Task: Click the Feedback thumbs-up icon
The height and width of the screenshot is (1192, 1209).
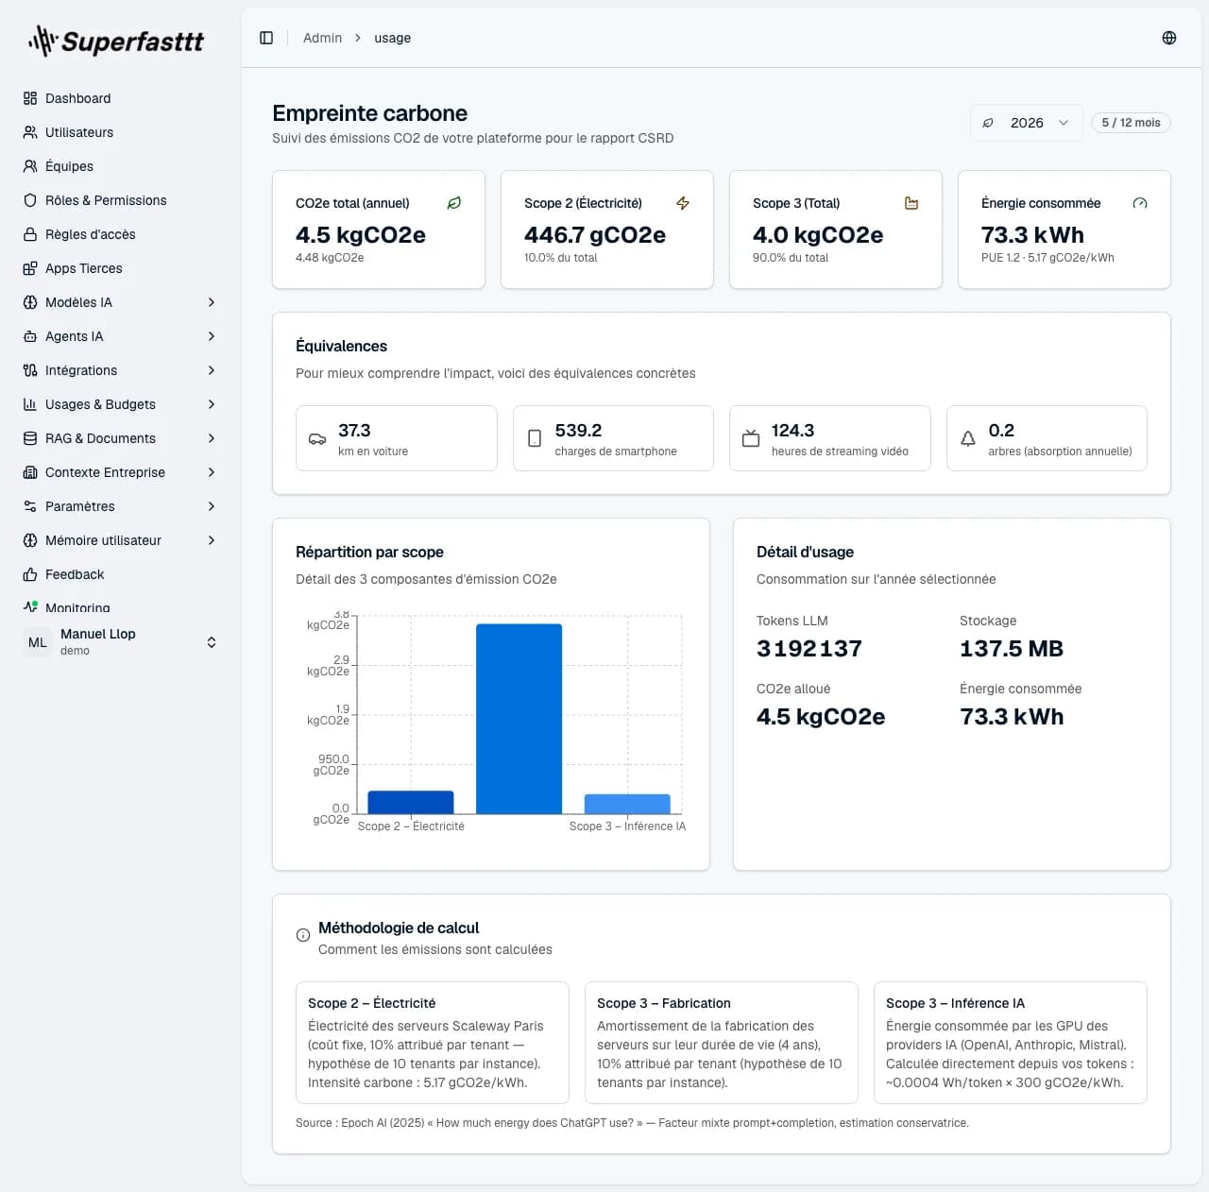Action: point(30,574)
